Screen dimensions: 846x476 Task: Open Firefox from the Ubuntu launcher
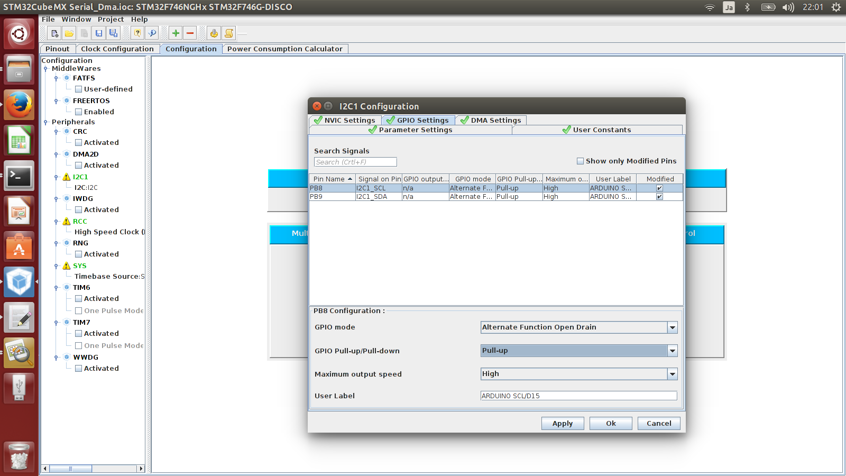(x=19, y=105)
